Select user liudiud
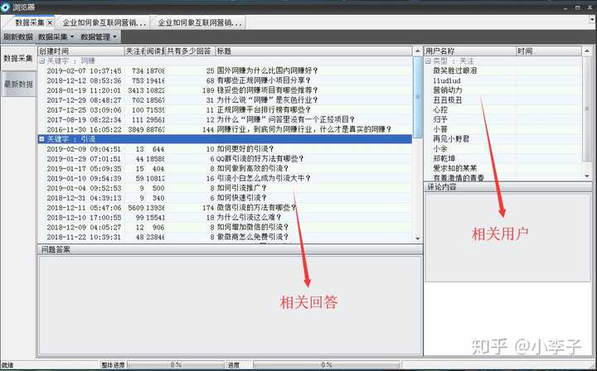597x371 pixels. click(447, 80)
